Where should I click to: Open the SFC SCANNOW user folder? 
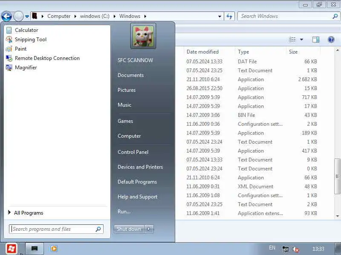click(135, 60)
